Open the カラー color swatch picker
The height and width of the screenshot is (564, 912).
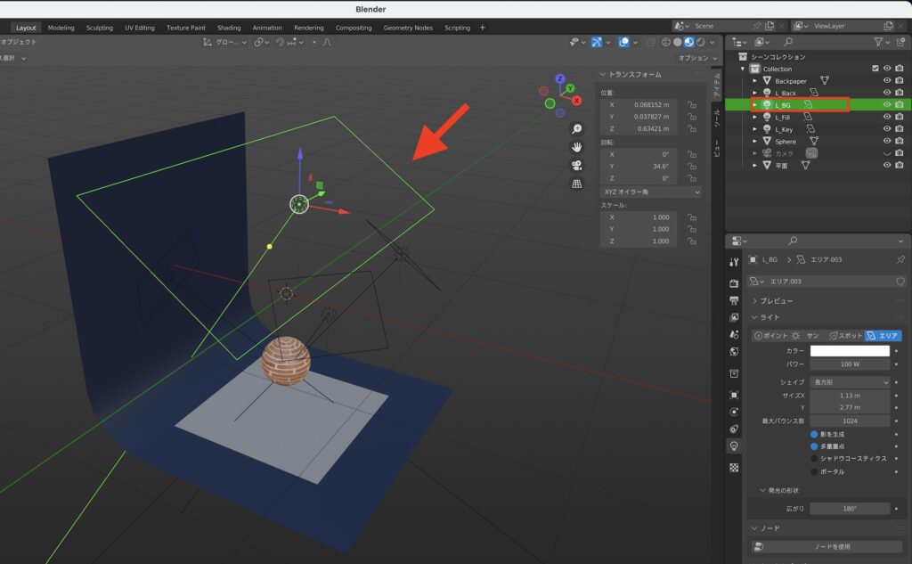(850, 351)
